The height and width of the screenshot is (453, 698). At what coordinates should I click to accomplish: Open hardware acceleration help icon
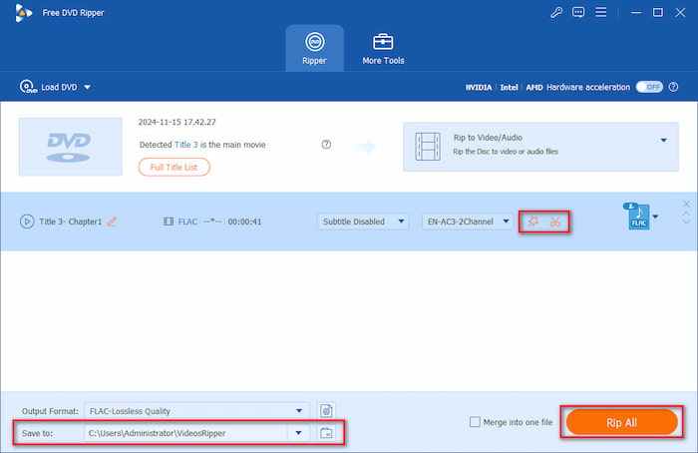click(x=673, y=87)
